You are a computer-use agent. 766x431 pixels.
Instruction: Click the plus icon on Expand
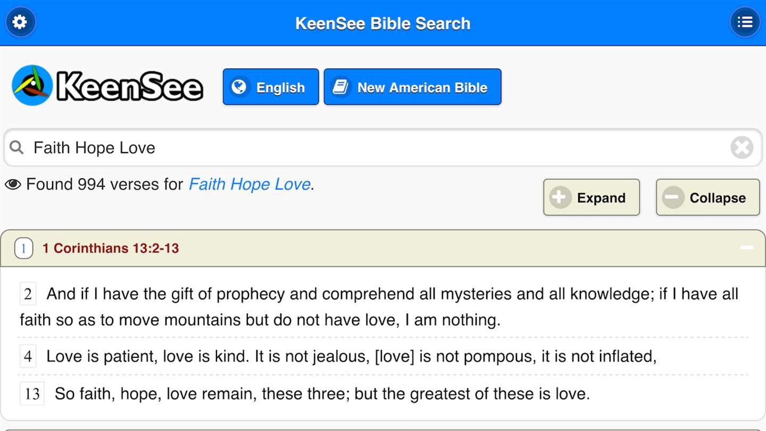tap(561, 197)
